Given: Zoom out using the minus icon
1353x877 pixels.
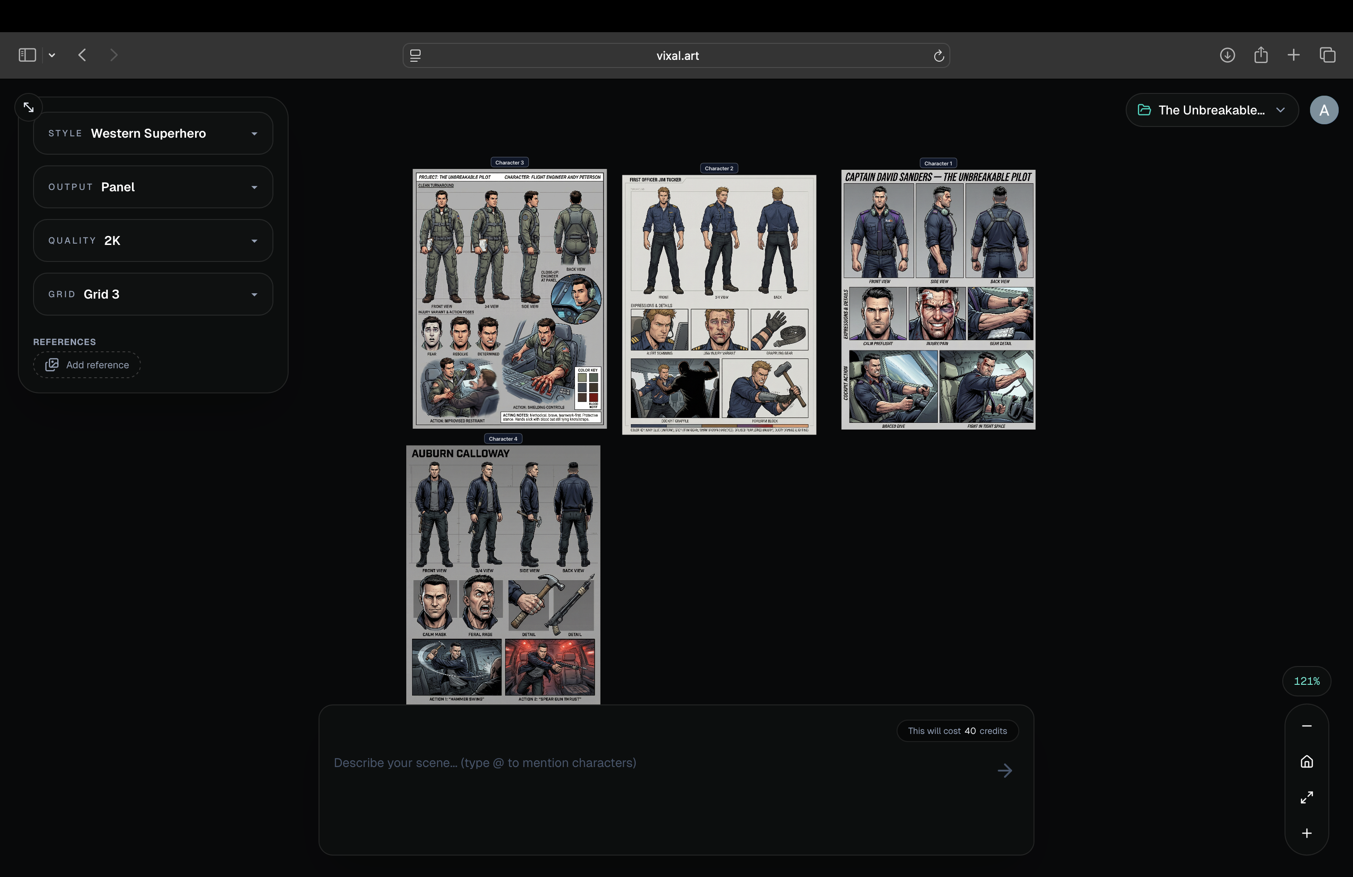Looking at the screenshot, I should 1306,726.
